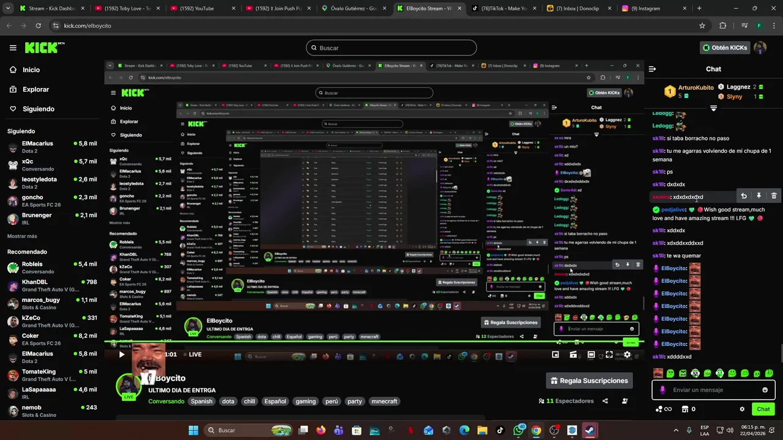Select the gaming tag
Screen dimensions: 783x440
coord(305,402)
